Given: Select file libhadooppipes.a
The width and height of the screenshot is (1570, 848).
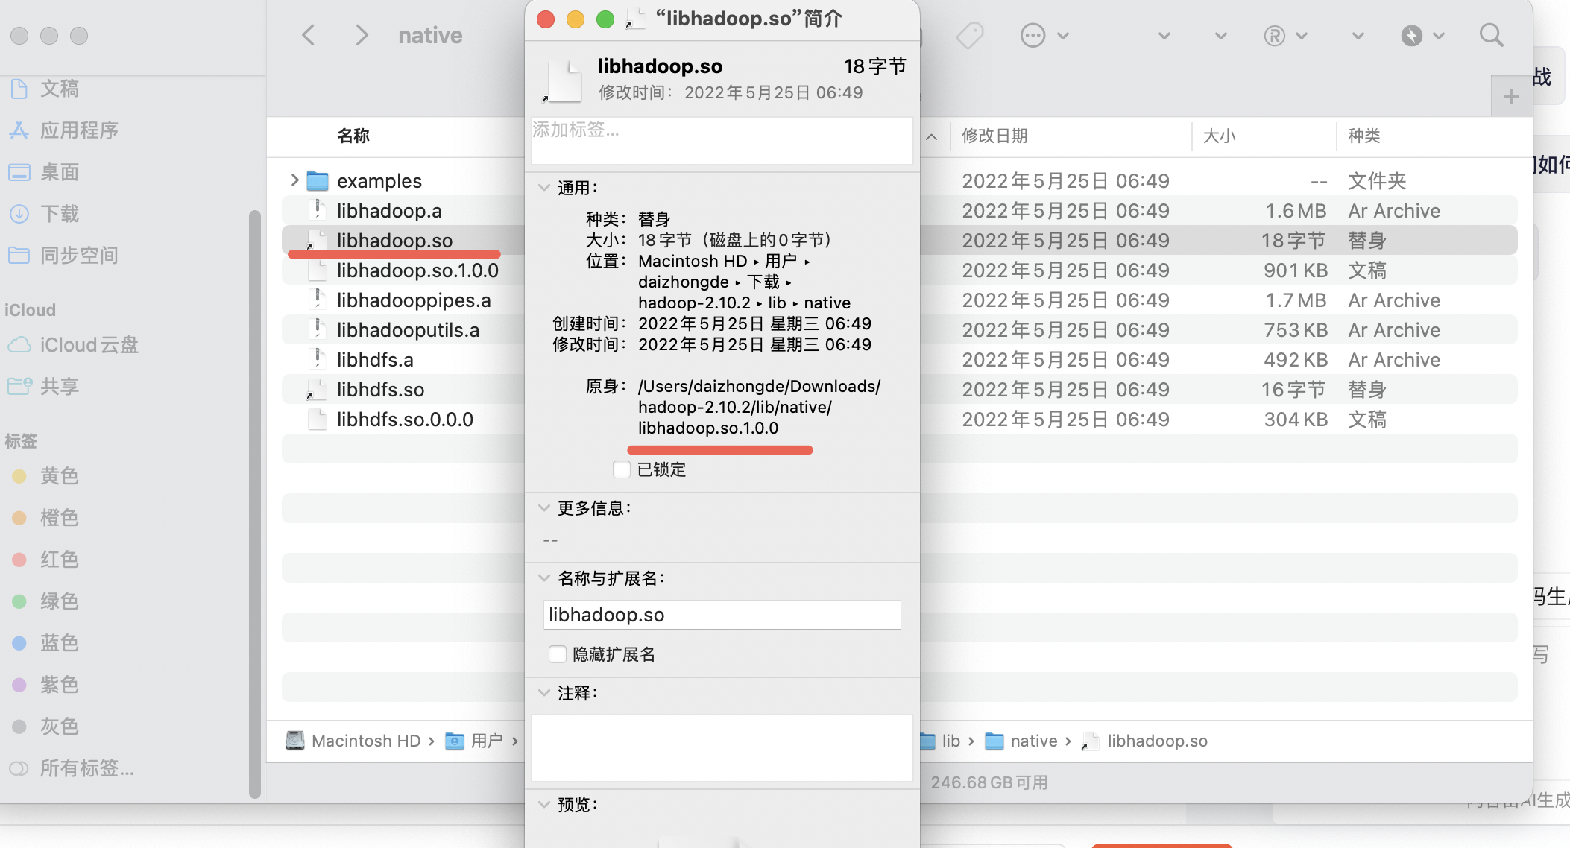Looking at the screenshot, I should (x=414, y=300).
